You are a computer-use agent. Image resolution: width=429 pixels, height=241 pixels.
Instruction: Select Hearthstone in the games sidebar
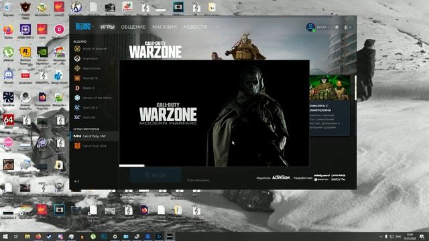click(94, 68)
